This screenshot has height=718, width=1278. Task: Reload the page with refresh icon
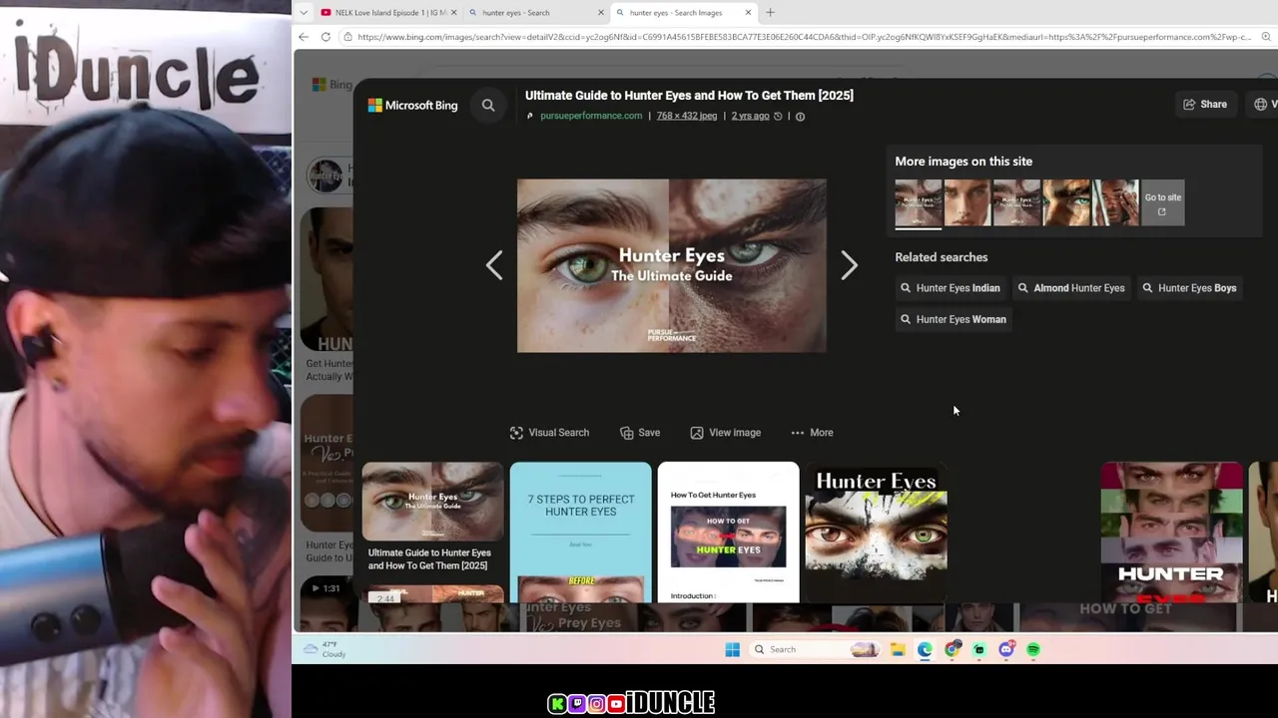click(325, 37)
